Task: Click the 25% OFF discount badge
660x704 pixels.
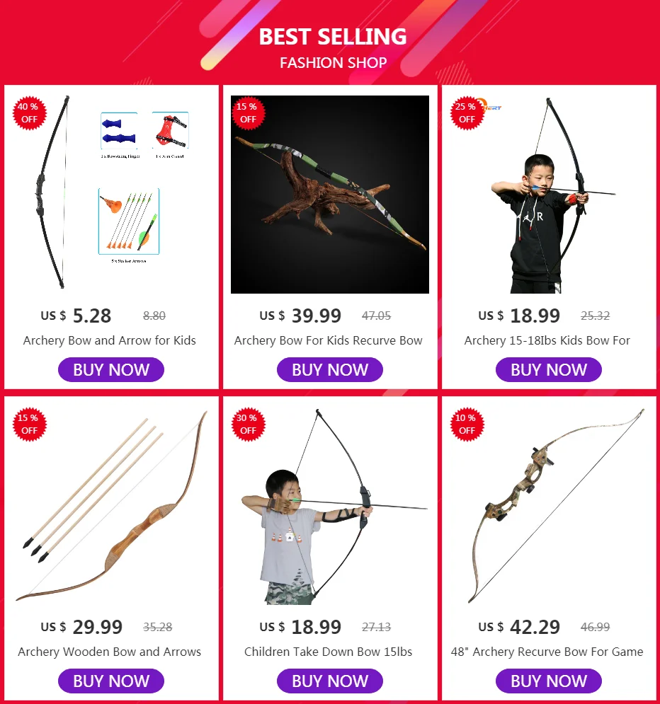Action: [467, 113]
